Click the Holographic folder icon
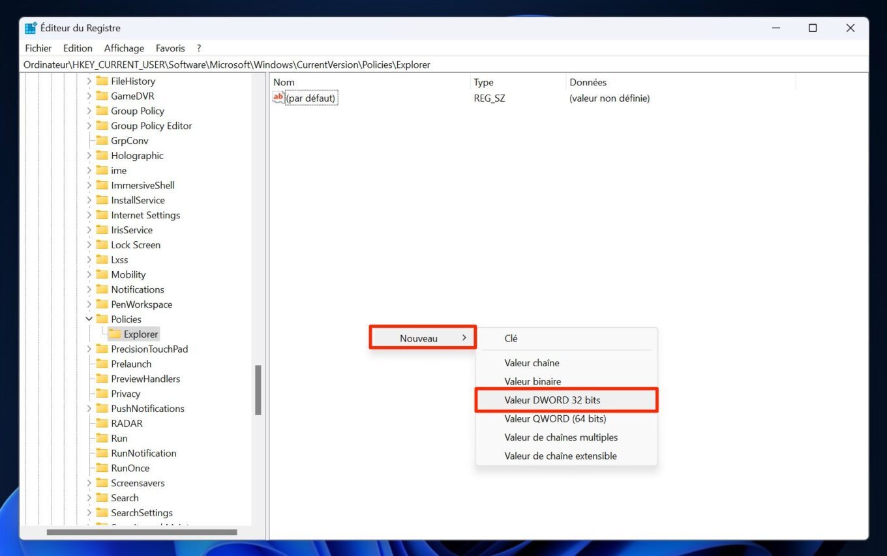Viewport: 887px width, 556px height. (102, 155)
